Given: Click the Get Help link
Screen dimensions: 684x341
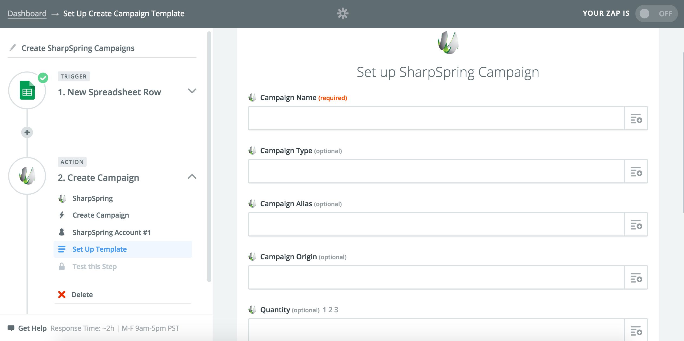Looking at the screenshot, I should tap(32, 328).
